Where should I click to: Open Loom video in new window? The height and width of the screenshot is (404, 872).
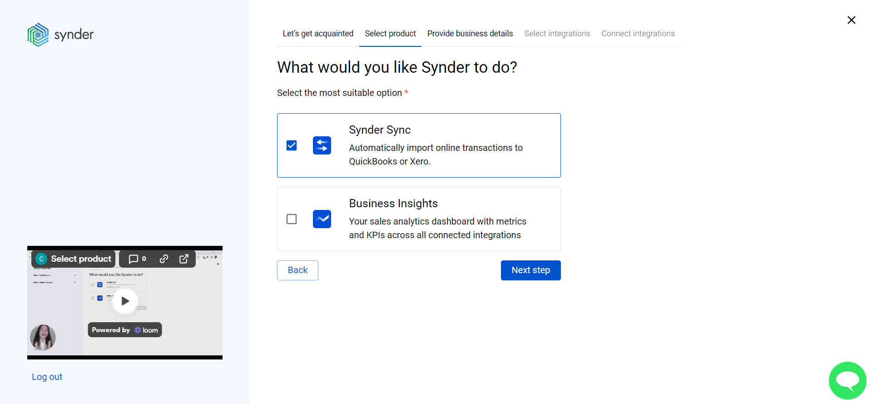(184, 259)
